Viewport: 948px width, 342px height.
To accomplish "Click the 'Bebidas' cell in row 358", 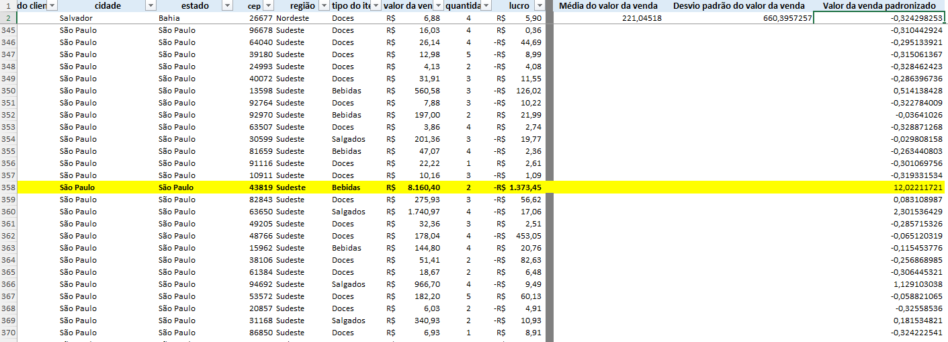I will click(x=346, y=187).
